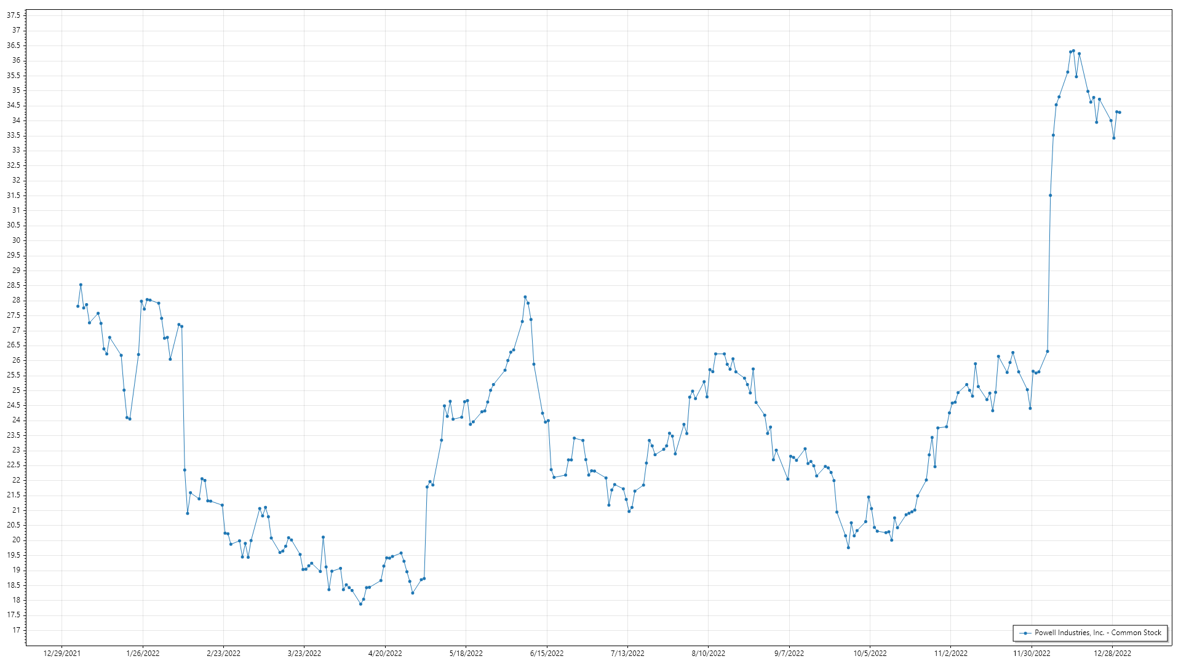Click the 37.5 y-axis value label
This screenshot has width=1181, height=664.
(x=14, y=15)
